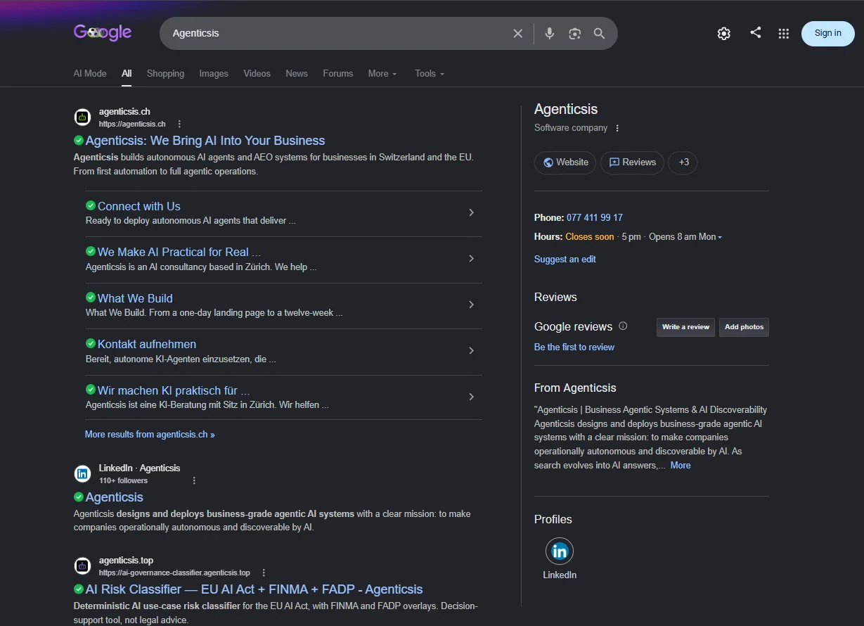The width and height of the screenshot is (864, 626).
Task: Select the All results tab
Action: [x=127, y=73]
